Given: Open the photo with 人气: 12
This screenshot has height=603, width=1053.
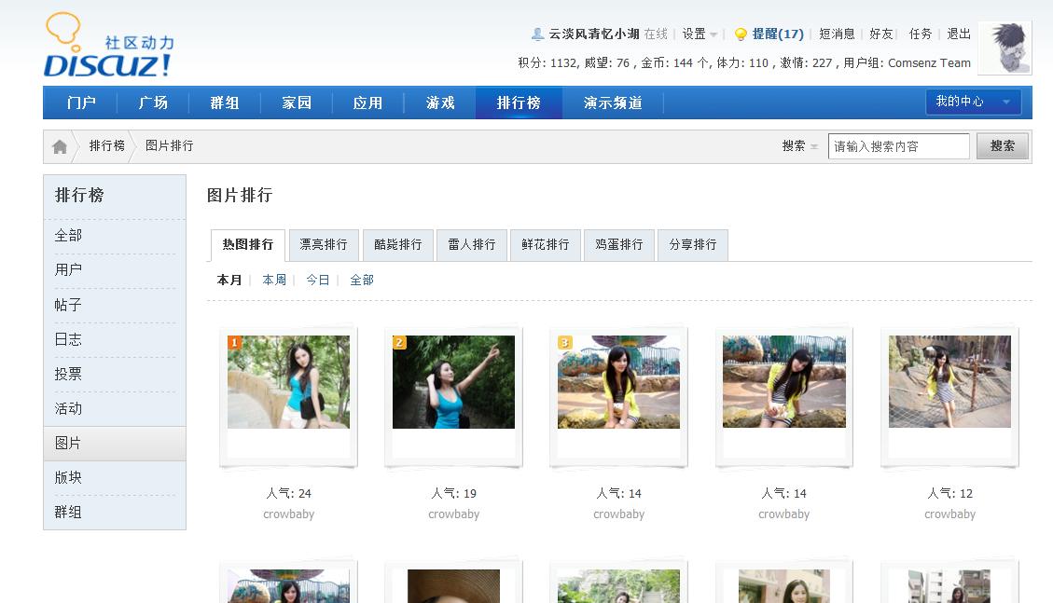Looking at the screenshot, I should [949, 382].
